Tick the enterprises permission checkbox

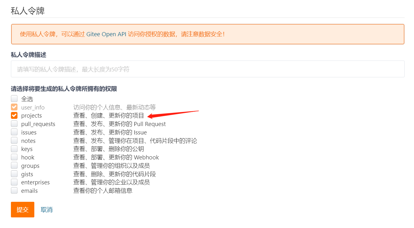(14, 182)
